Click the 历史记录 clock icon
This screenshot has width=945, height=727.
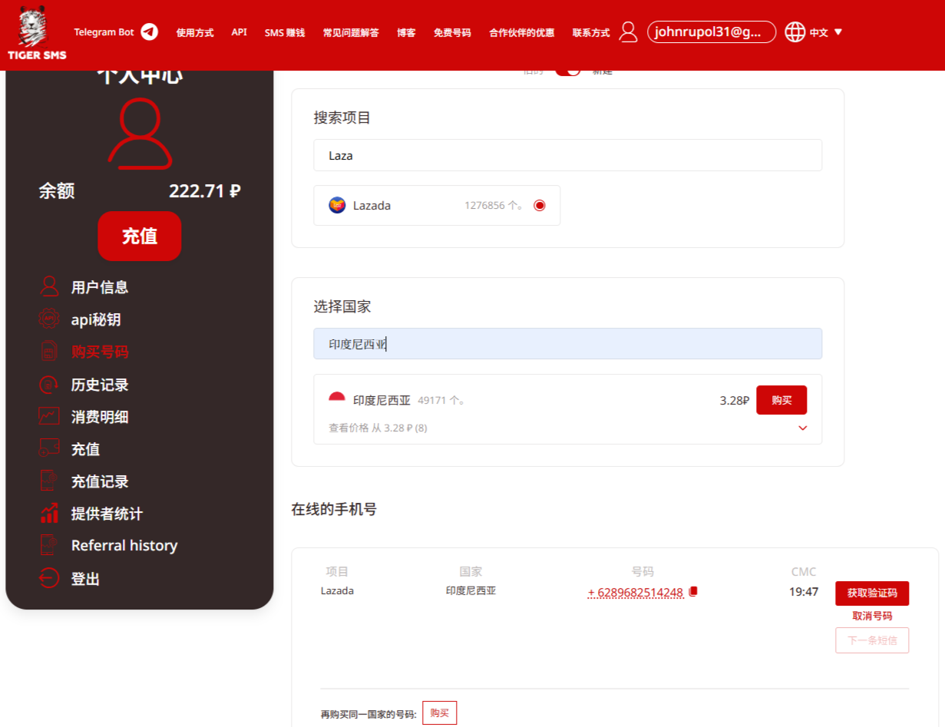[x=49, y=385]
